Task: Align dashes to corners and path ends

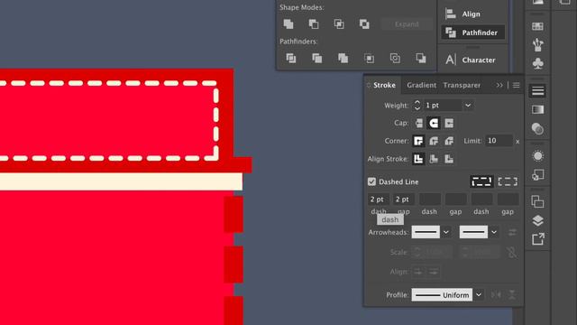Action: coord(508,181)
